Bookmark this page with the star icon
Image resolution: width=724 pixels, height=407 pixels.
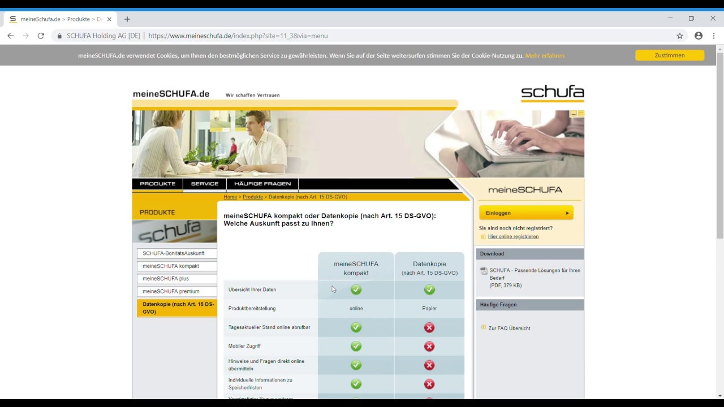coord(680,36)
